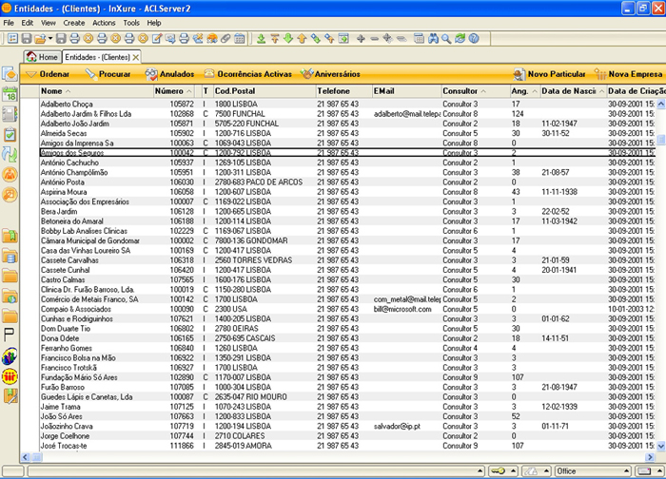Open the Create menu
Screen dimensions: 666x479
(73, 22)
